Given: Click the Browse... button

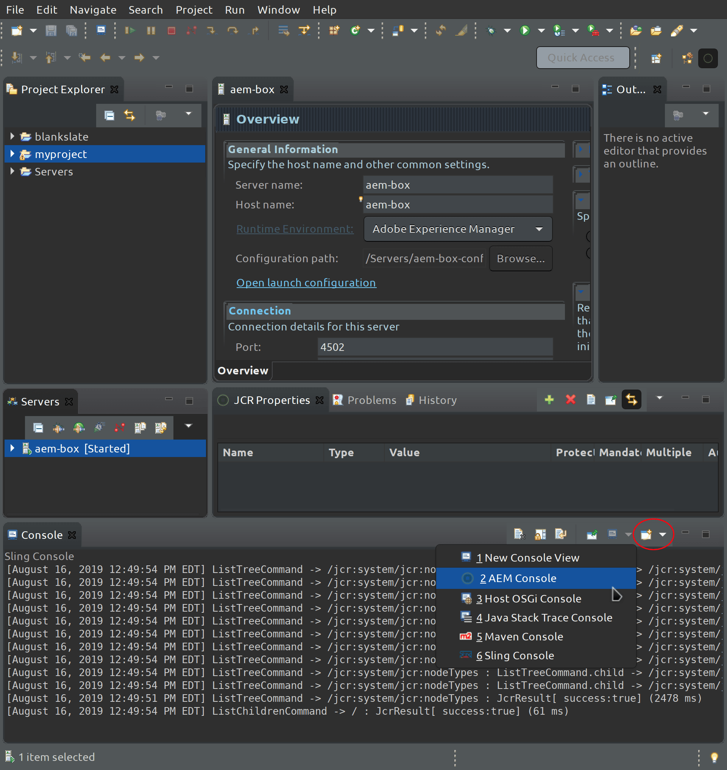Looking at the screenshot, I should click(520, 258).
